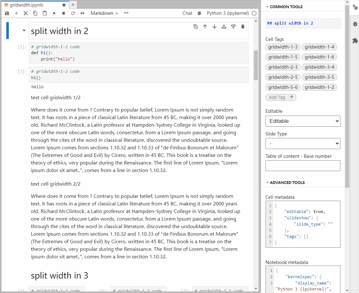Viewport: 359px width, 293px height.
Task: Move the cell down with the arrow
Action: click(x=214, y=26)
